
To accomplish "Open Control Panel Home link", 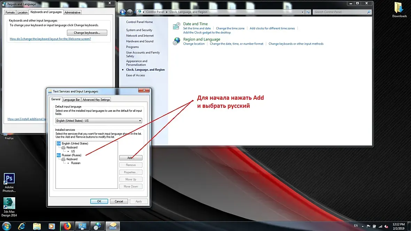I will coord(139,22).
